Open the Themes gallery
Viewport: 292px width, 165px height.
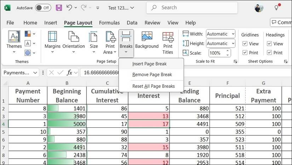point(14,42)
